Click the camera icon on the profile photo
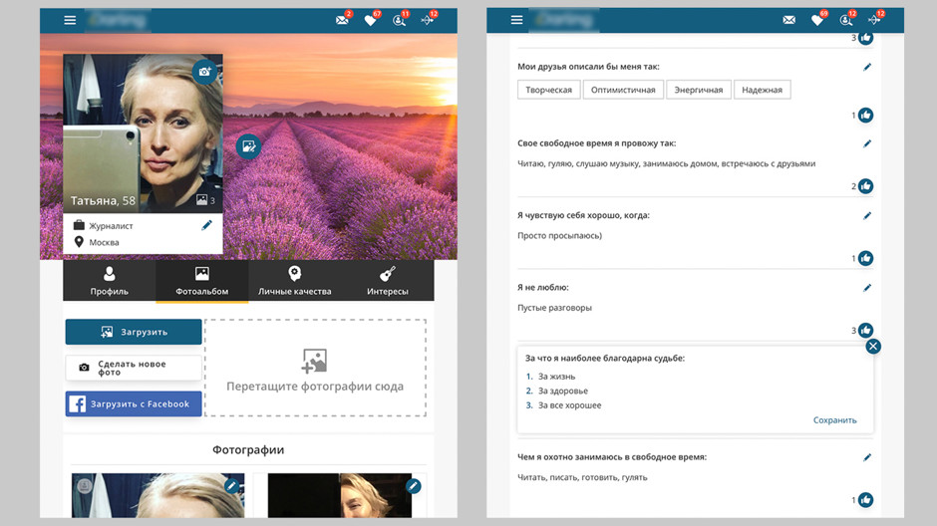This screenshot has height=526, width=937. 204,72
